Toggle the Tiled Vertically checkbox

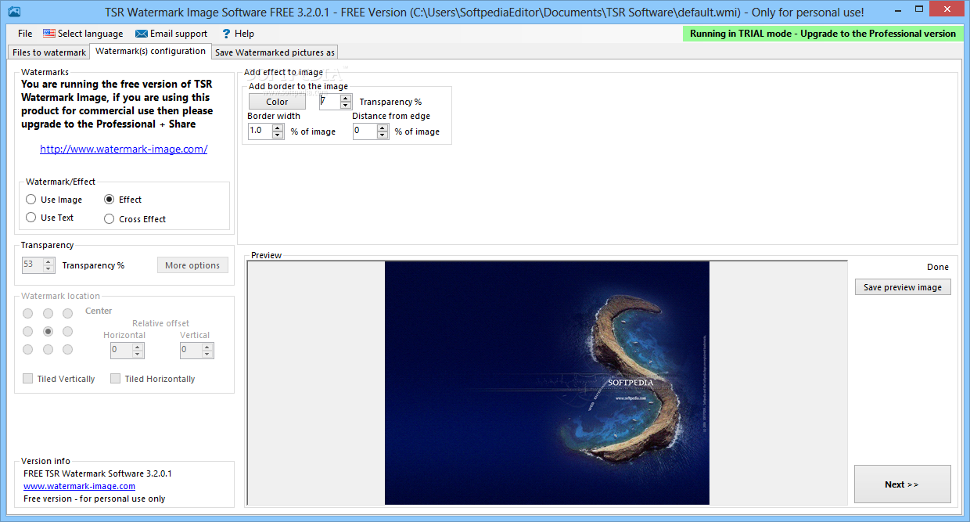tap(59, 379)
